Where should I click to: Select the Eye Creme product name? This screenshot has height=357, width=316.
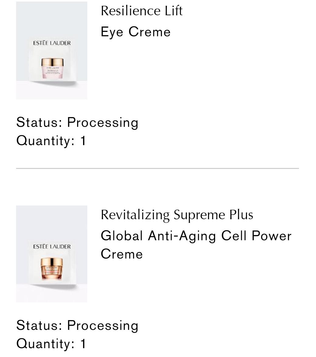[136, 32]
